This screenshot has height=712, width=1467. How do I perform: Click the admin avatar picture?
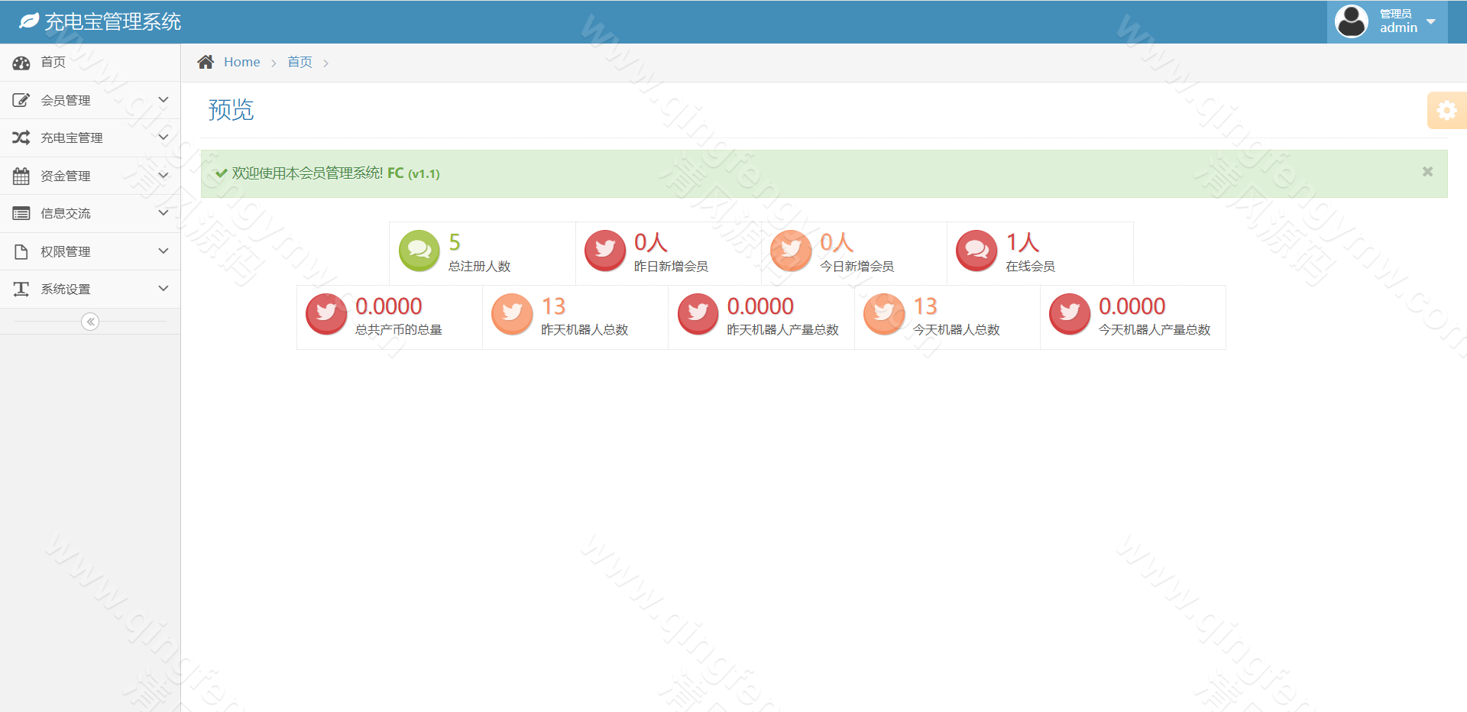coord(1351,21)
